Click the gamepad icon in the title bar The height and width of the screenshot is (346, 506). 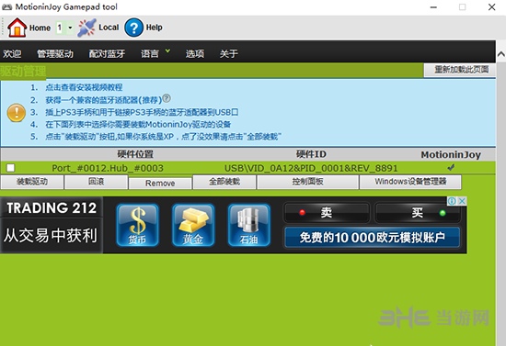(x=7, y=6)
